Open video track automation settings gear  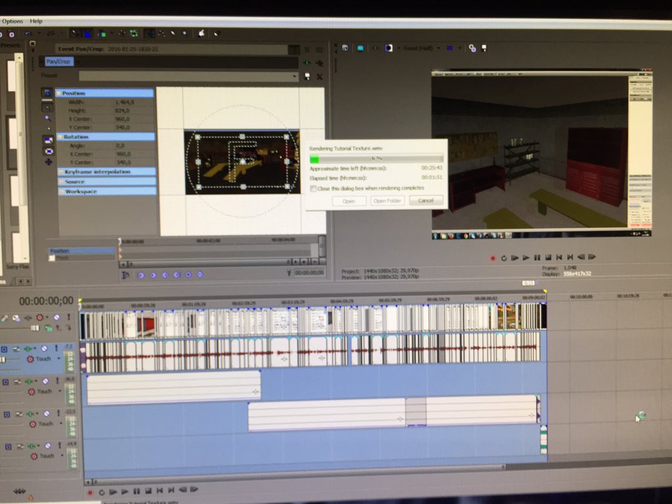(x=40, y=318)
